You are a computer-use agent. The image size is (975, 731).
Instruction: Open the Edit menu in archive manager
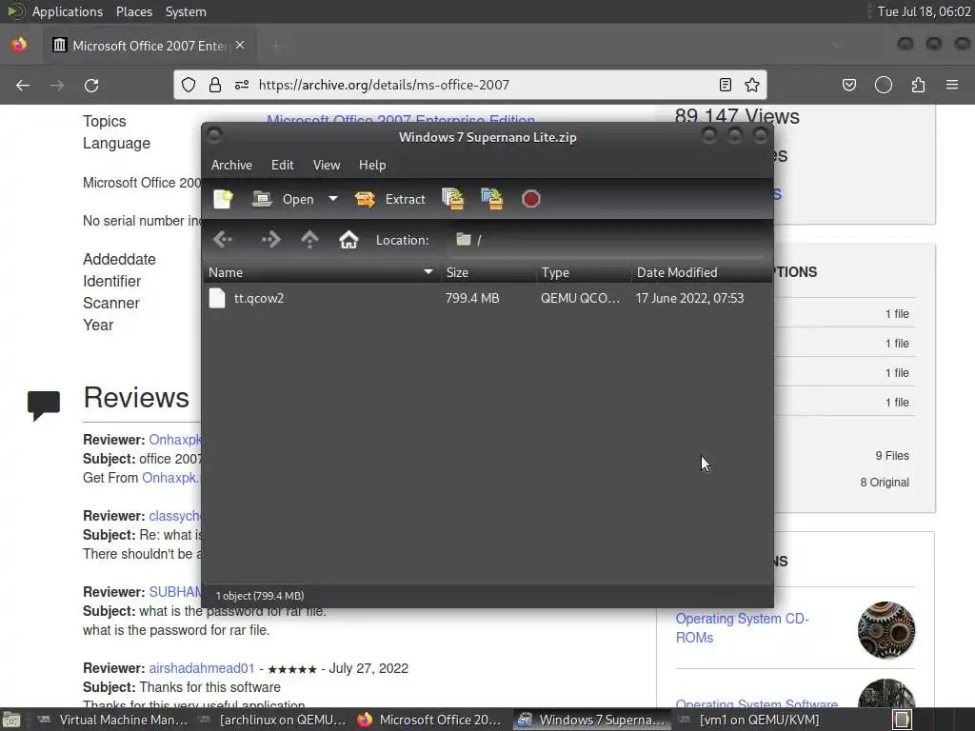point(282,165)
